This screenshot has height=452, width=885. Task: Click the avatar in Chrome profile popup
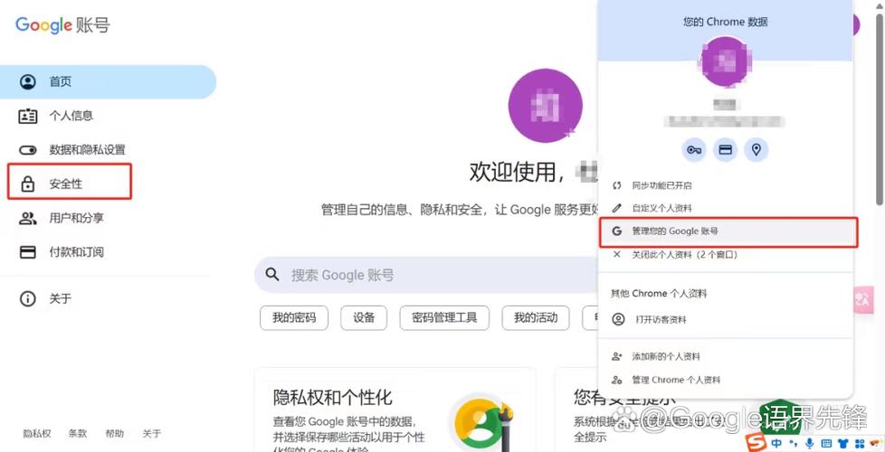[725, 61]
